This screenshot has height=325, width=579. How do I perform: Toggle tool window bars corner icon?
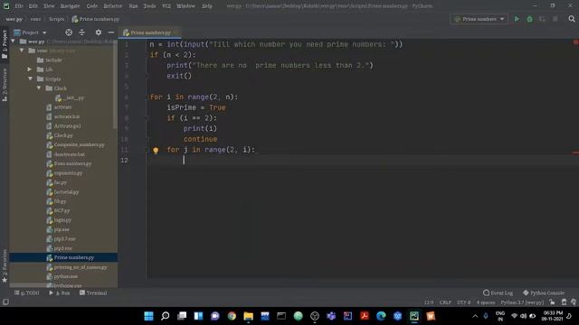(x=5, y=302)
